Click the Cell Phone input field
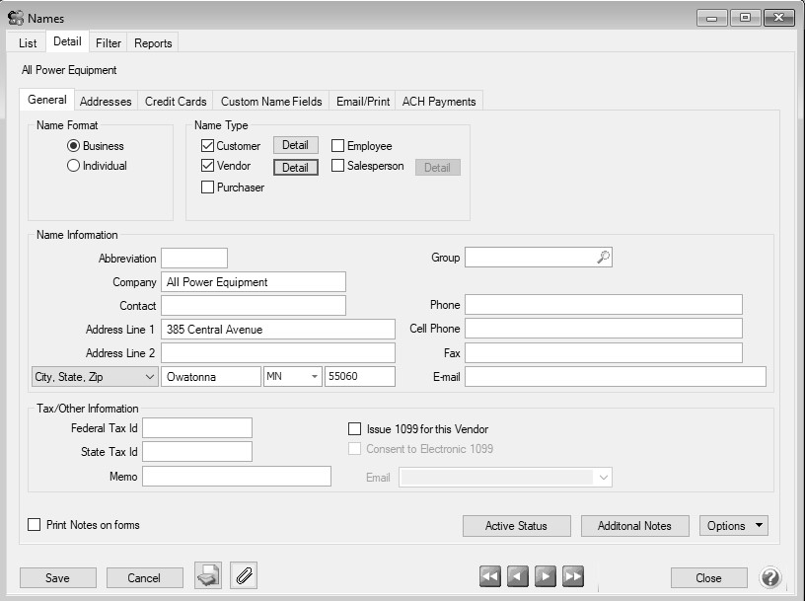This screenshot has width=805, height=601. click(603, 328)
